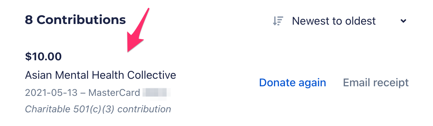The width and height of the screenshot is (433, 126).
Task: Click the Donate again link
Action: pyautogui.click(x=293, y=83)
